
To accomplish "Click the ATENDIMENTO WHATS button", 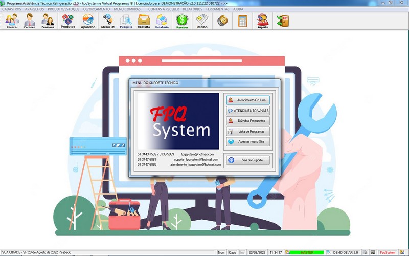I will 248,111.
